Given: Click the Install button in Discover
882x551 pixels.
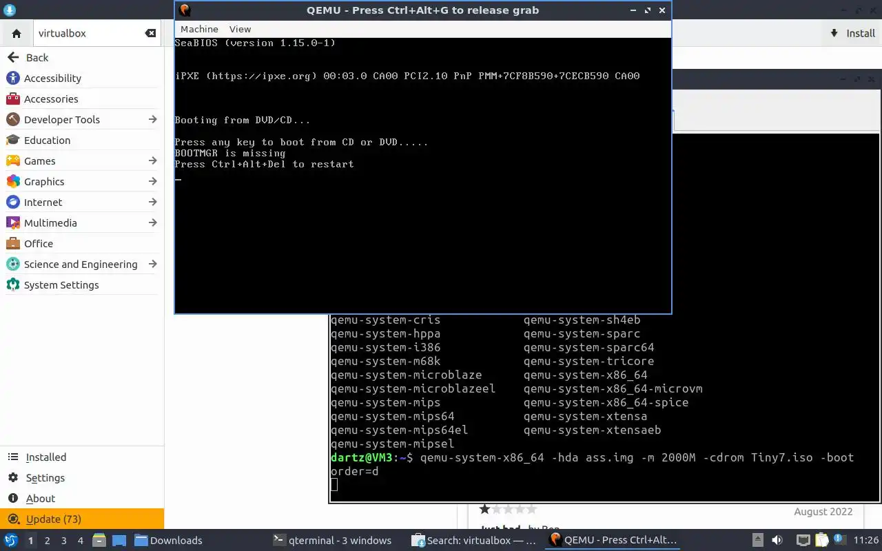Looking at the screenshot, I should point(853,33).
